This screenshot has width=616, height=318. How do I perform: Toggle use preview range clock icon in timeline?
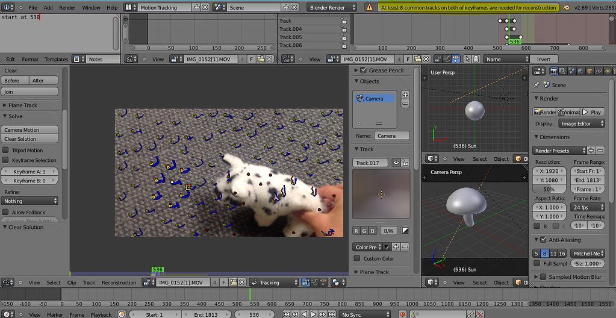[122, 314]
